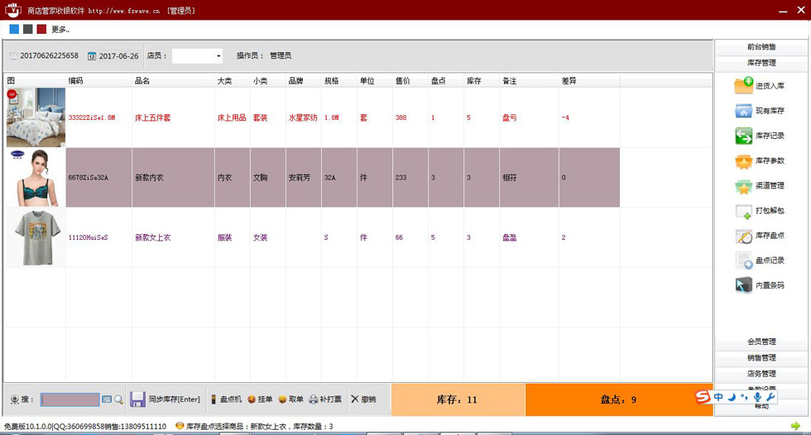Open 库存记录 green arrows icon
Screen dimensions: 811x435
[x=743, y=136]
